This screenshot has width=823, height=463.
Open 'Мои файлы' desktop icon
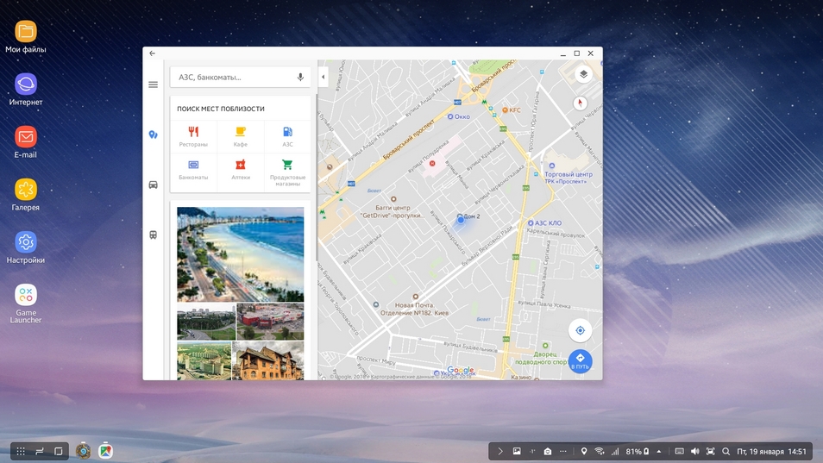25,37
